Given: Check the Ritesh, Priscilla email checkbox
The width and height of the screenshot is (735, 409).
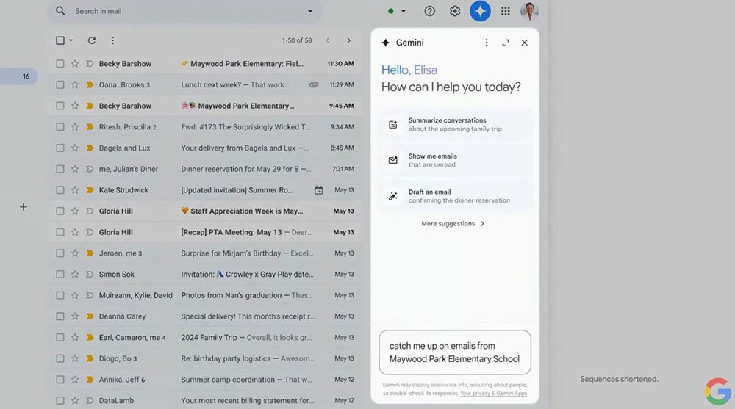Looking at the screenshot, I should (60, 127).
